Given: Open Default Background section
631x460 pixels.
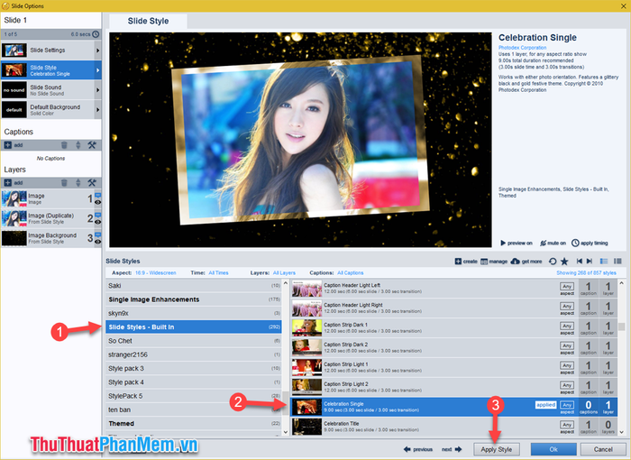Looking at the screenshot, I should pyautogui.click(x=48, y=109).
